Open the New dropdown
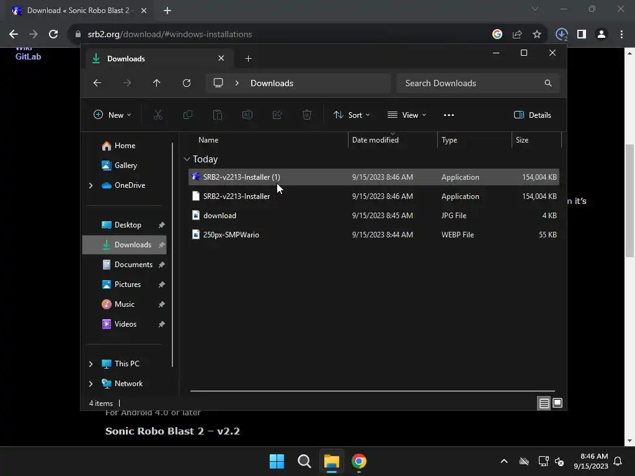This screenshot has height=476, width=635. coord(112,115)
